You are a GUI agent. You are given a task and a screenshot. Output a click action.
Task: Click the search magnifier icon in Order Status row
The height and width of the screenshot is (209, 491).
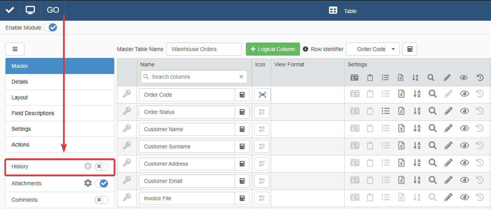coord(432,112)
